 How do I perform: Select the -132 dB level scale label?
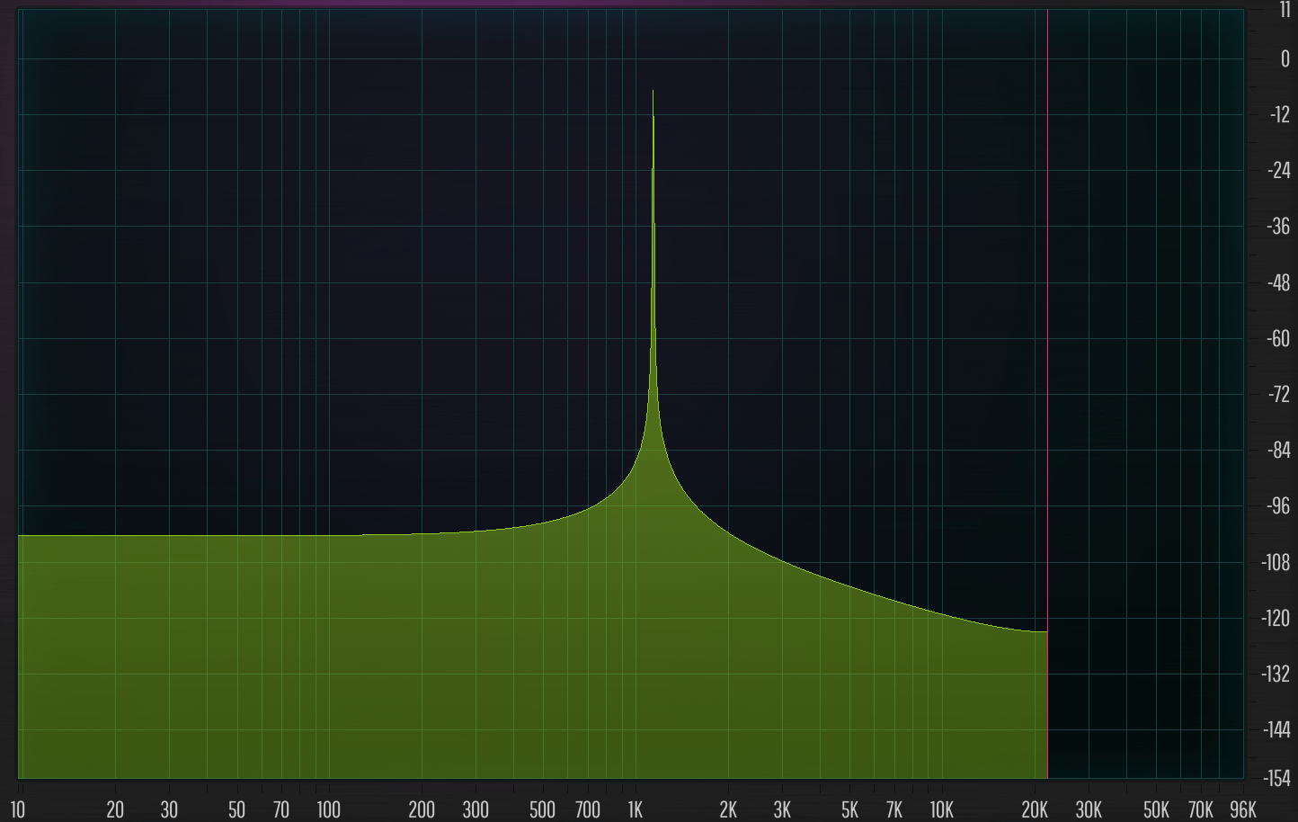[1276, 675]
